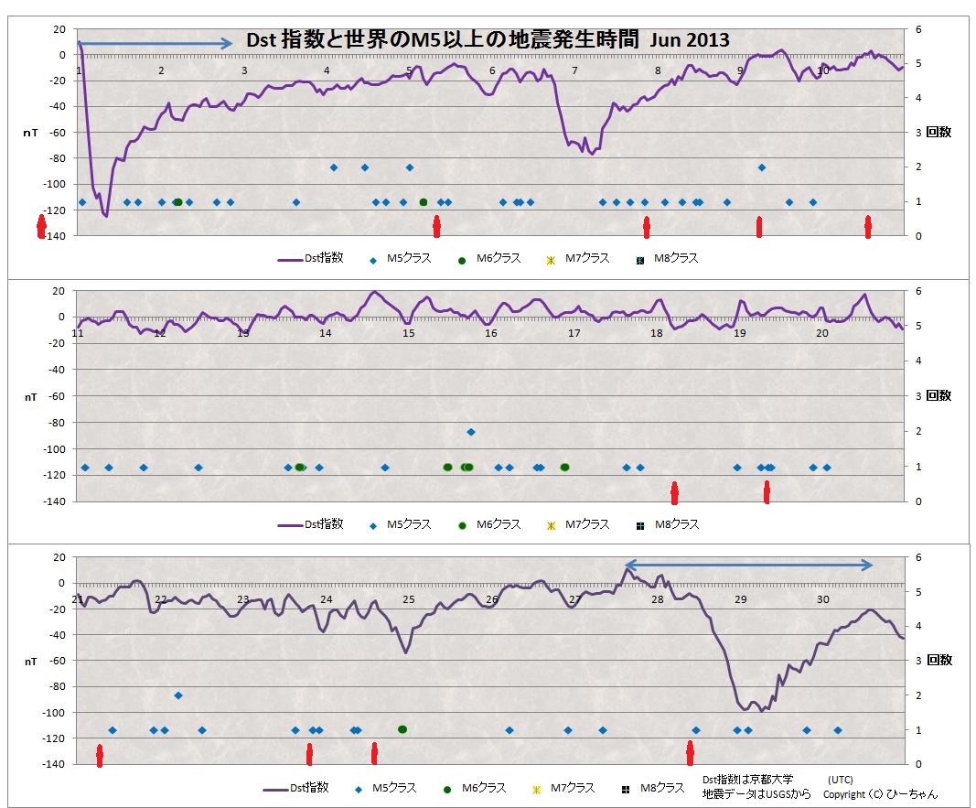Screen dimensions: 976x808
Task: Click the blue double-headed arrow in bottom chart
Action: coord(749,566)
